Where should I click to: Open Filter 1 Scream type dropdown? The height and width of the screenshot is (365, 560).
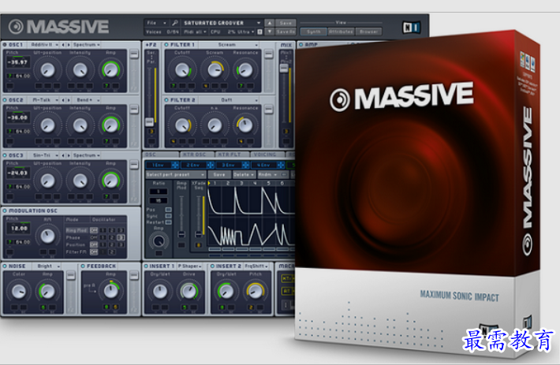[229, 45]
